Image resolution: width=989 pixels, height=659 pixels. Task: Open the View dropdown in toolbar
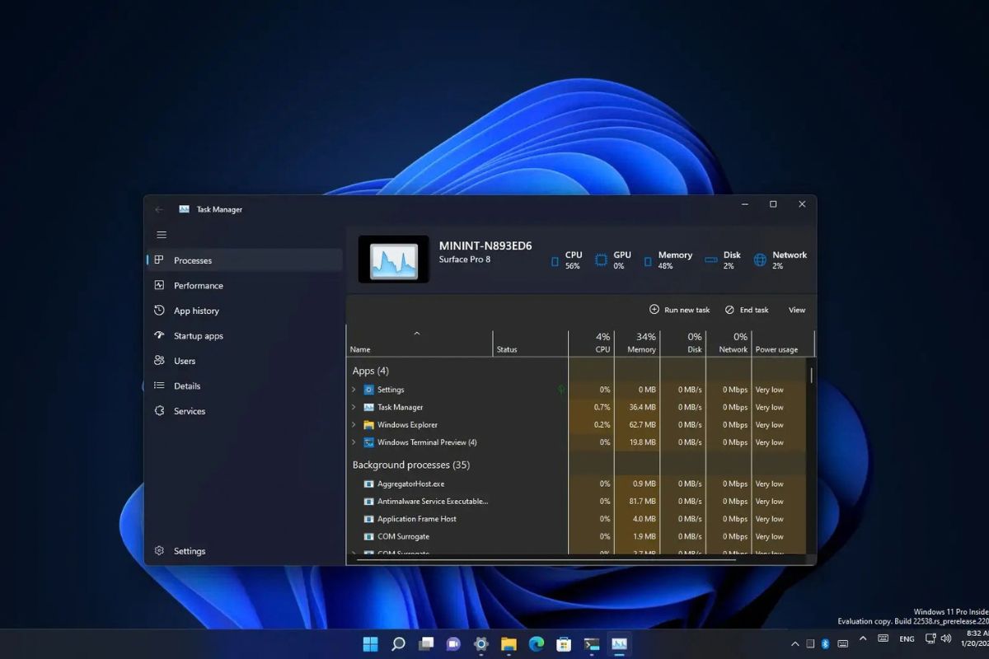click(797, 310)
